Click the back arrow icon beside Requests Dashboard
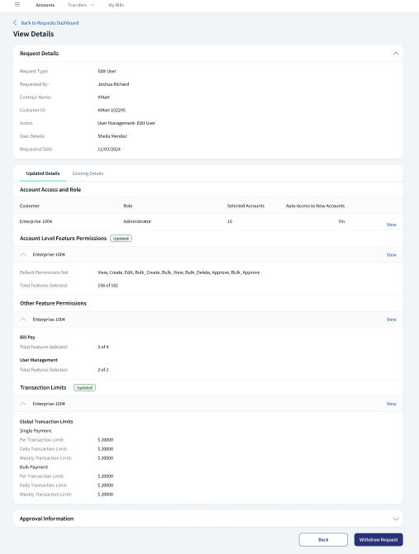 [15, 22]
